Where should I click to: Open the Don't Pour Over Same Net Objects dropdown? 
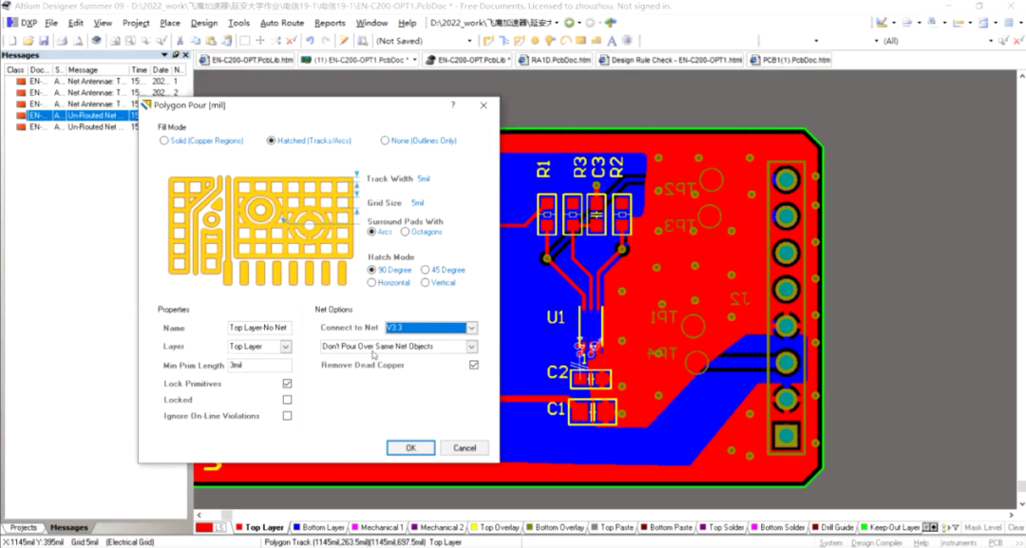tap(472, 347)
